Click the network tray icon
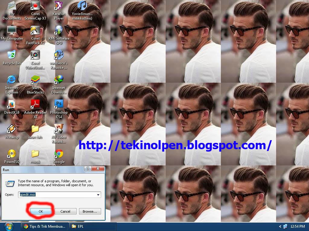This screenshot has height=231, width=309. [285, 226]
